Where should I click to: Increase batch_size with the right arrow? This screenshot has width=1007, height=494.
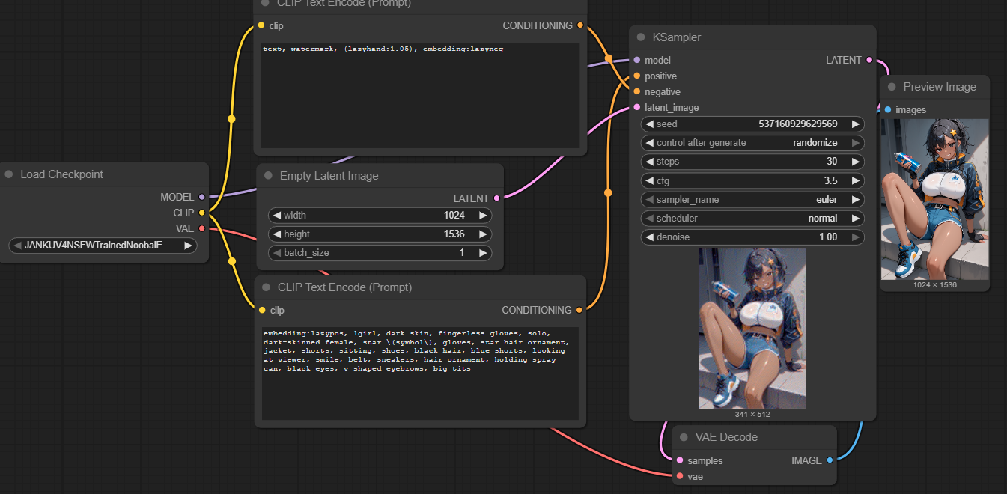484,253
